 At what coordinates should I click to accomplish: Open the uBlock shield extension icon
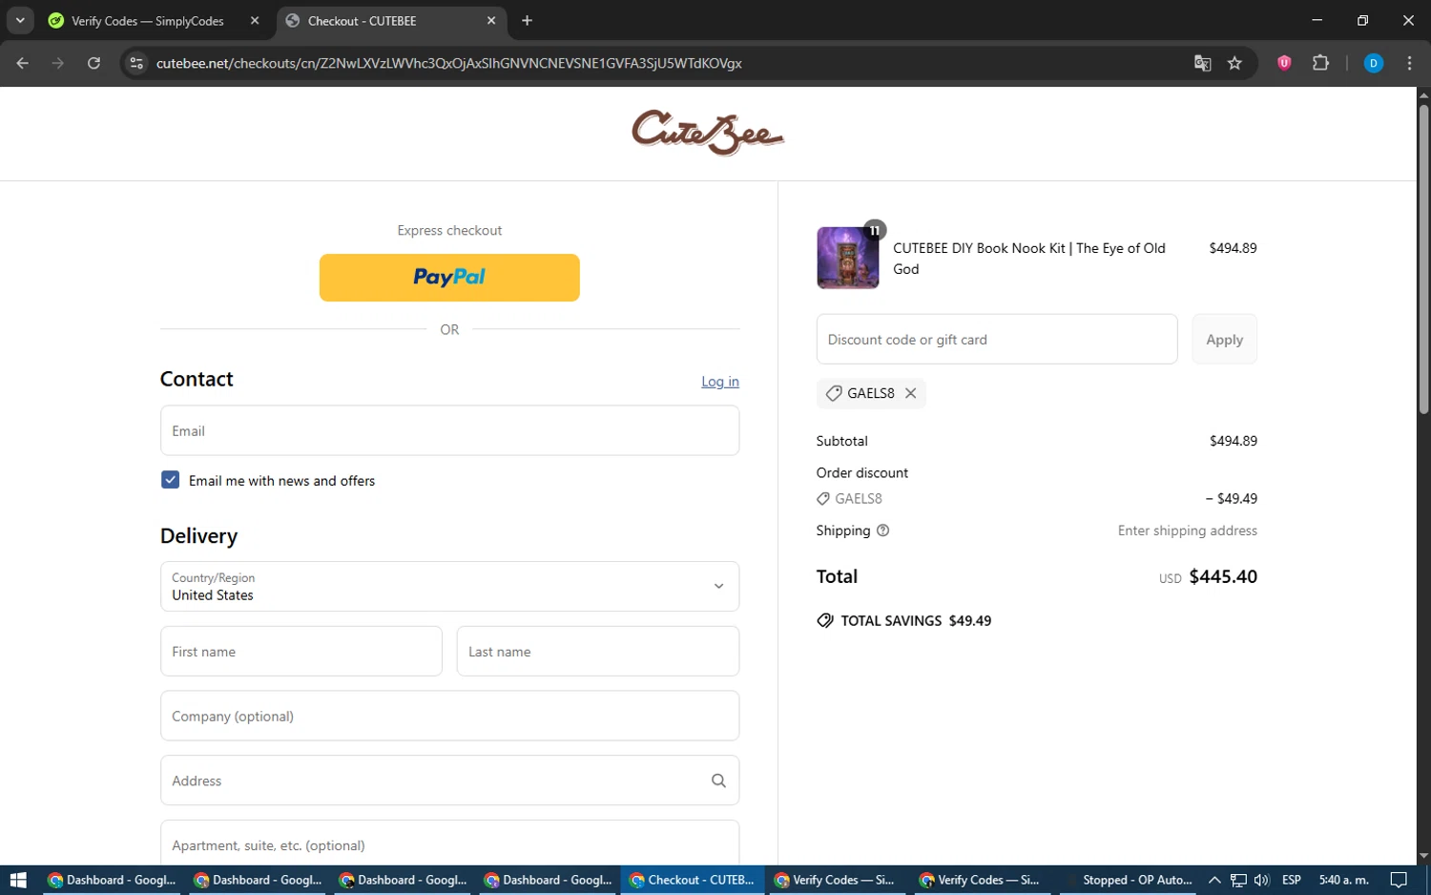(x=1284, y=63)
